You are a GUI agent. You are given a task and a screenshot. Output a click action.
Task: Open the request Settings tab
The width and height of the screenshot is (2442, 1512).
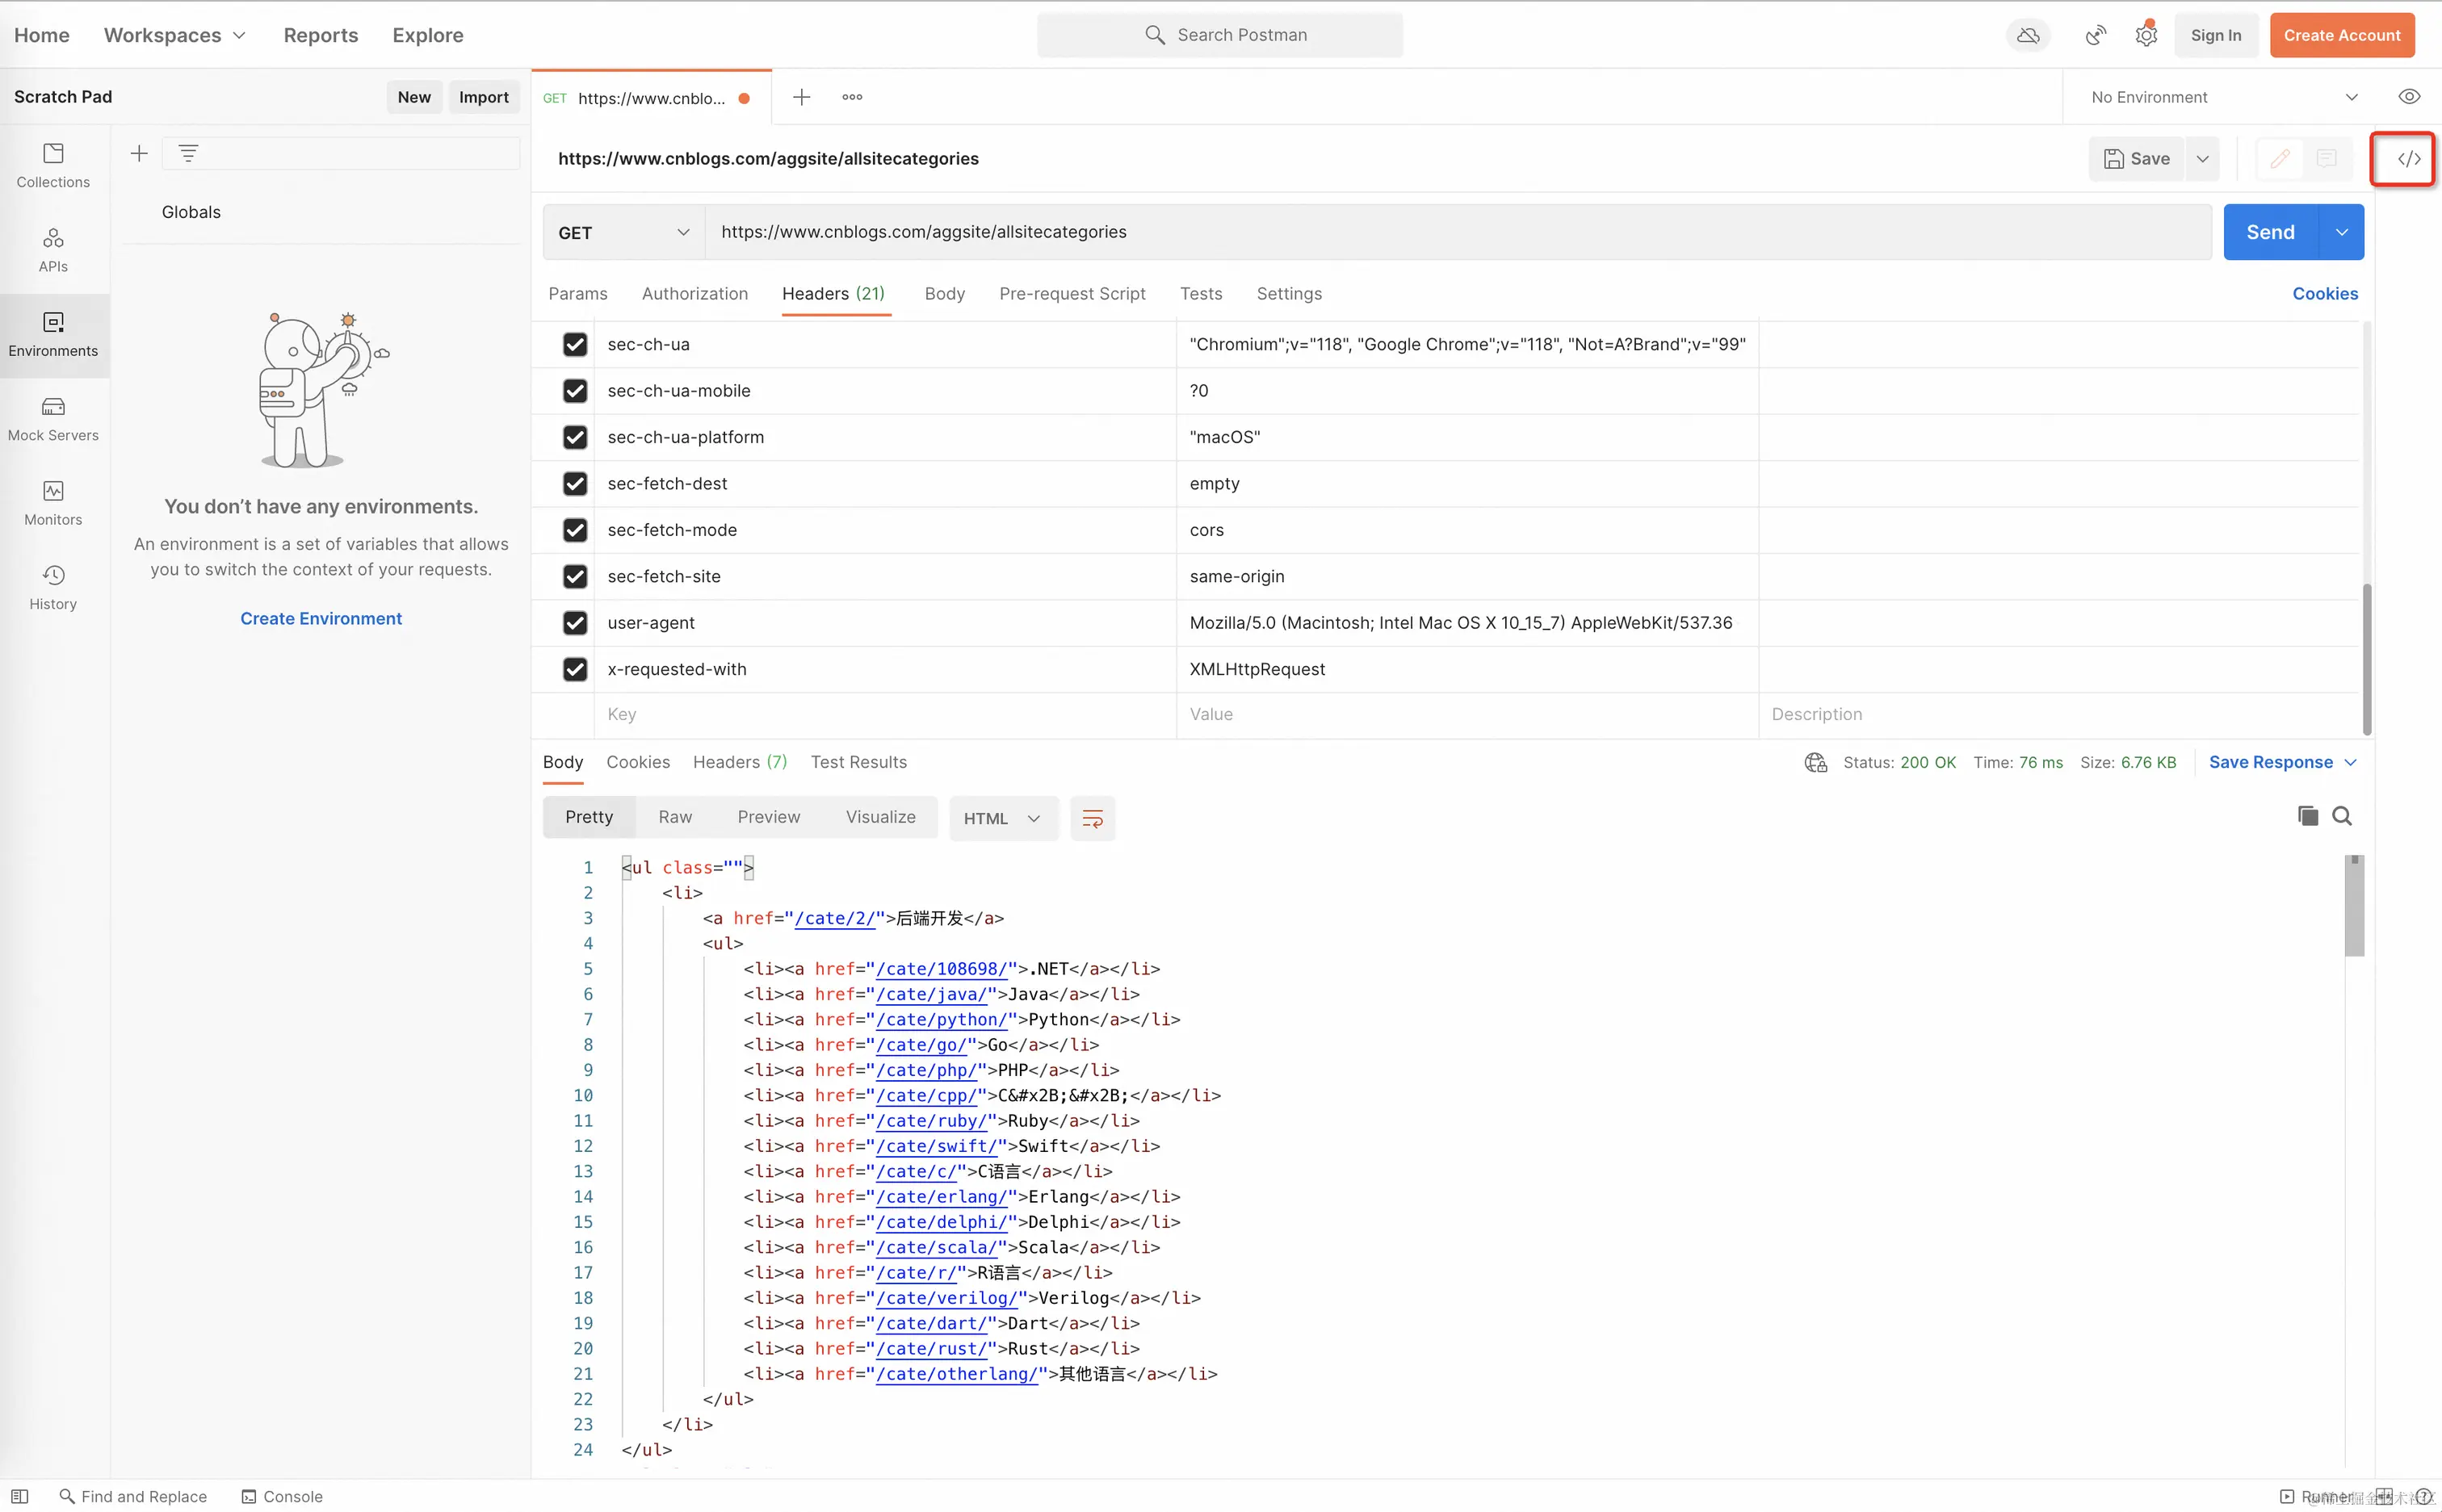(x=1289, y=293)
